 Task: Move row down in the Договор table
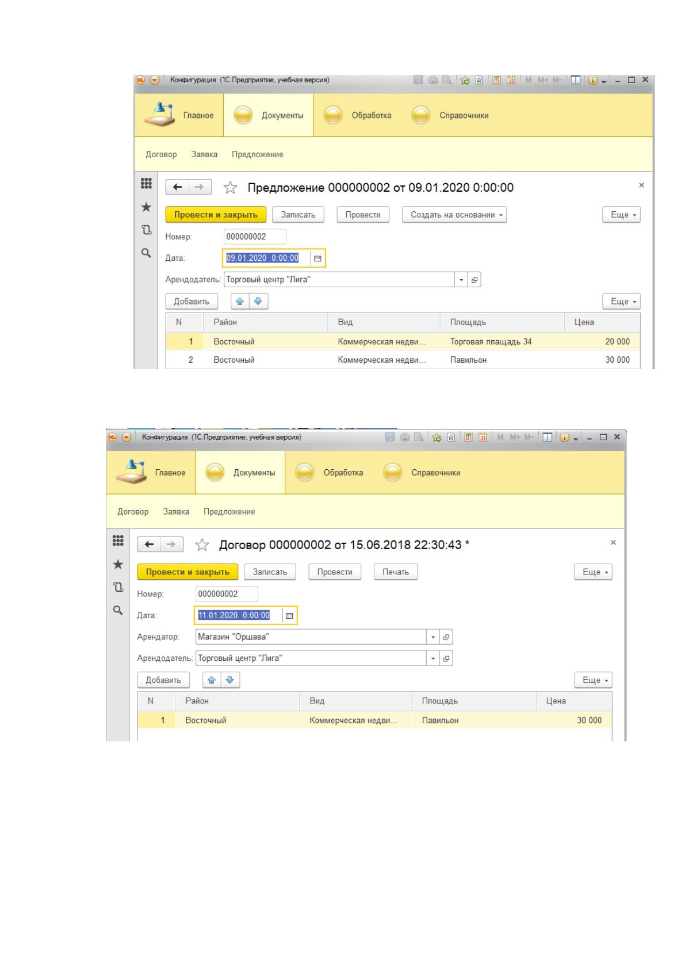(x=230, y=680)
